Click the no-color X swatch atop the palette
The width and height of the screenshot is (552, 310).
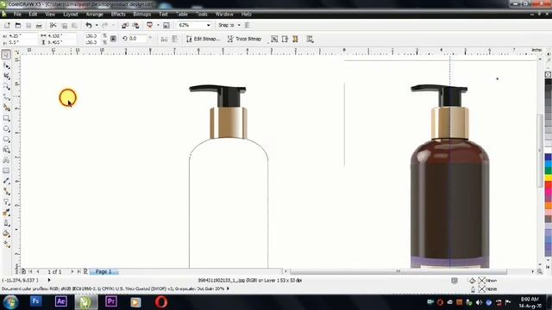(549, 75)
